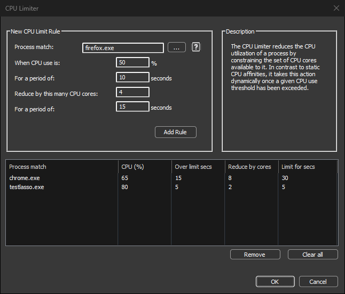The image size is (345, 294).
Task: Click the Reduce by cores column header
Action: [252, 167]
